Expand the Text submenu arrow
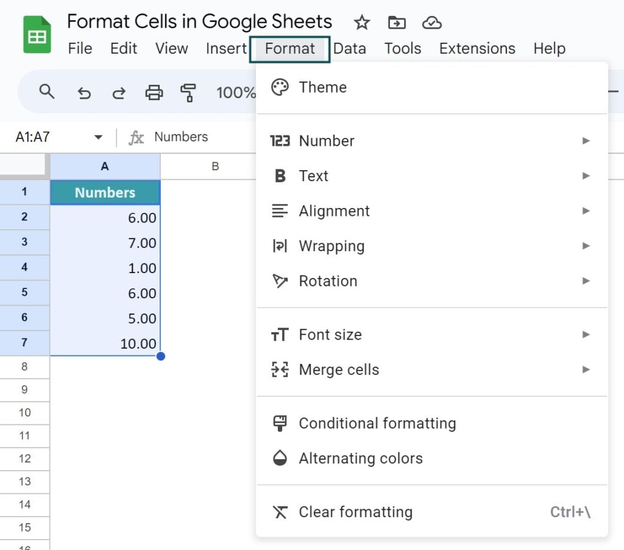Image resolution: width=624 pixels, height=550 pixels. 586,176
